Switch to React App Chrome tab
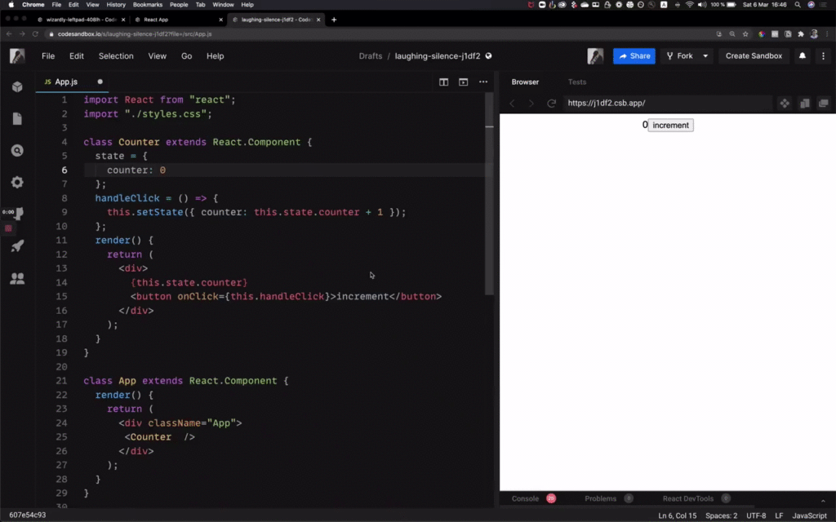Screen dimensions: 836x522 tap(179, 20)
